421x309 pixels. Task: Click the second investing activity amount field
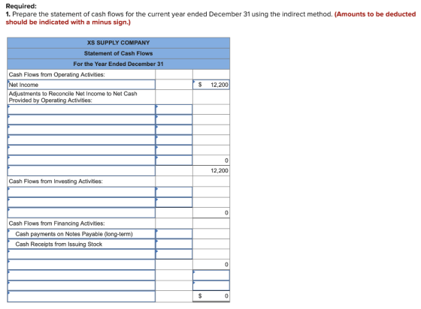pos(174,202)
